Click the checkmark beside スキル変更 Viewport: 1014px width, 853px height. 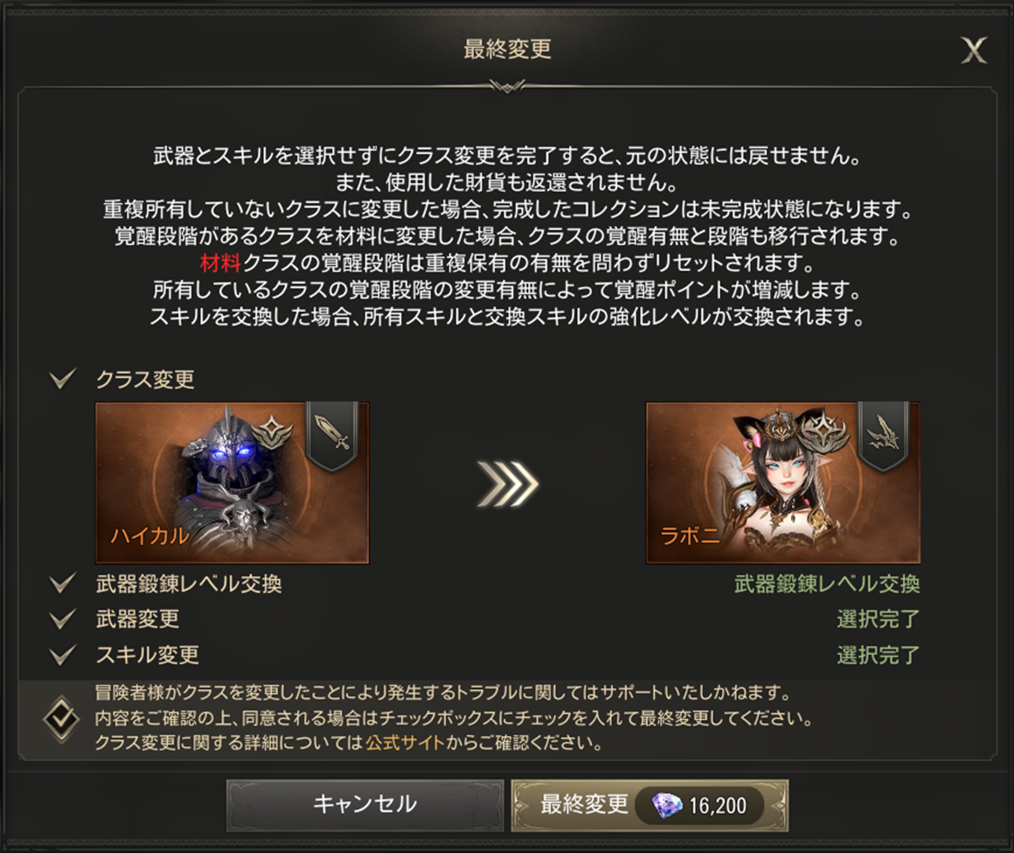pos(63,655)
